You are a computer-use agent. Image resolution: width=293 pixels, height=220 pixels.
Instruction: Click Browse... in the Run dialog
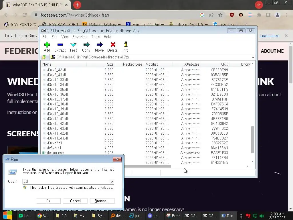pos(102,201)
